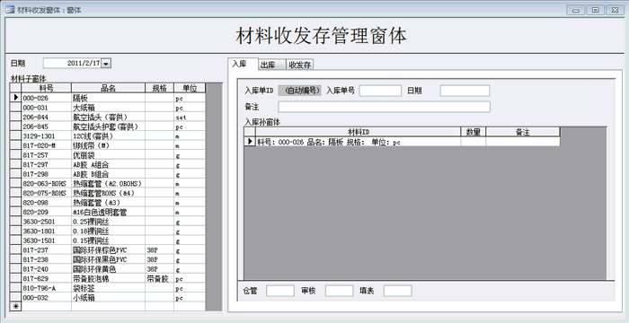The height and width of the screenshot is (323, 629).
Task: Click the cell AB胶 B组合
Action: pyautogui.click(x=109, y=174)
